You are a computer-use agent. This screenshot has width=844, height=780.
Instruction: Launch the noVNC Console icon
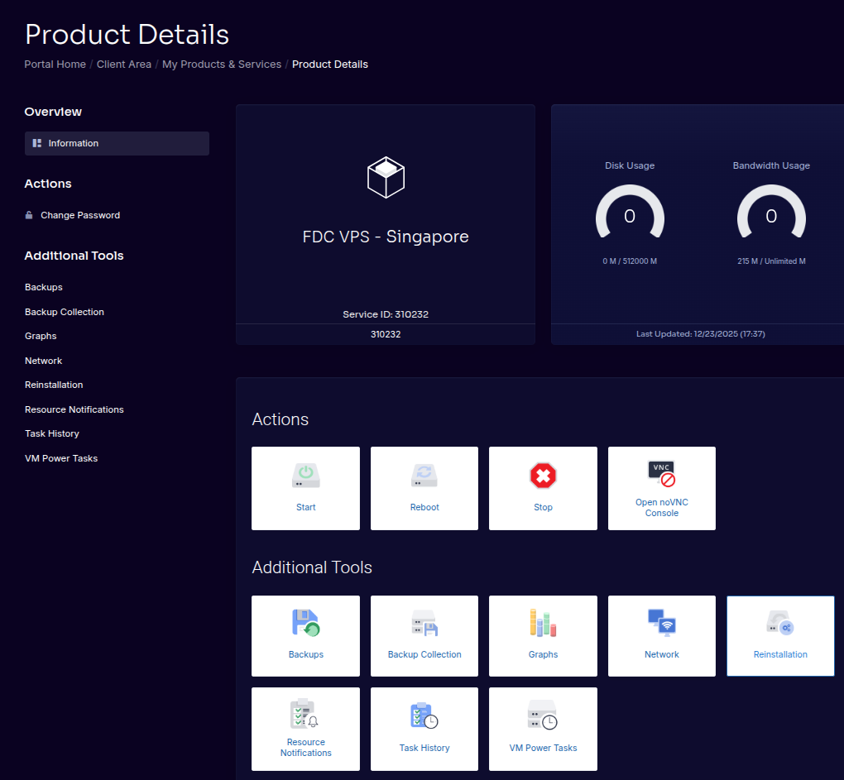[x=661, y=474]
